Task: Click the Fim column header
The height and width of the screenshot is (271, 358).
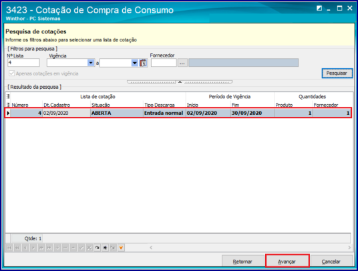Action: coord(252,105)
